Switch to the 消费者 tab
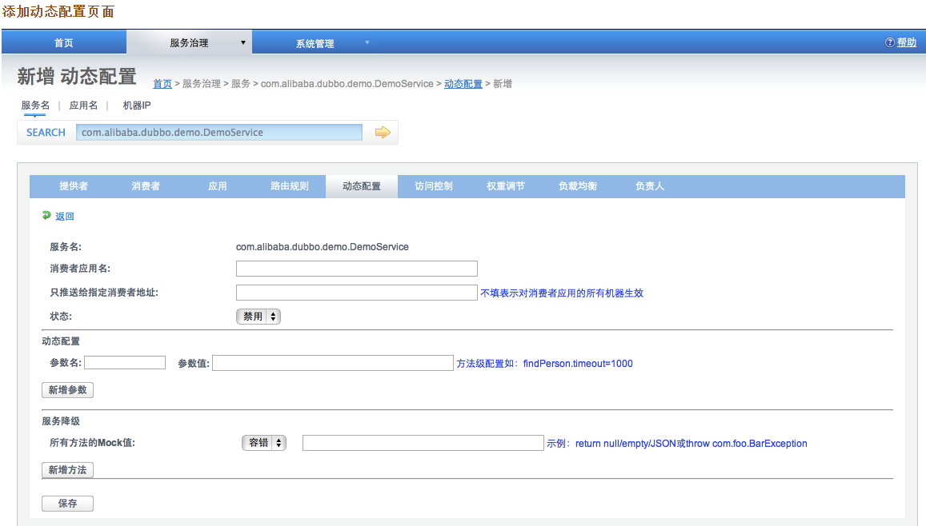Screen dimensions: 926x526 click(146, 186)
